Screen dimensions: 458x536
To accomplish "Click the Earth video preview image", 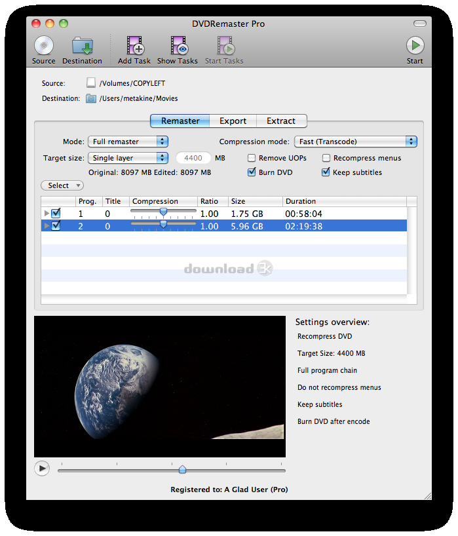I will coord(160,387).
